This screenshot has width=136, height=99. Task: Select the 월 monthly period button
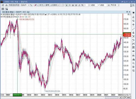coord(73,5)
